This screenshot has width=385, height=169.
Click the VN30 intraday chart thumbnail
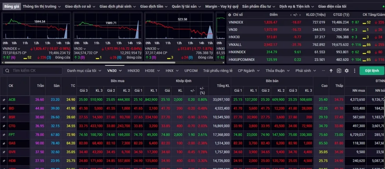(x=108, y=27)
